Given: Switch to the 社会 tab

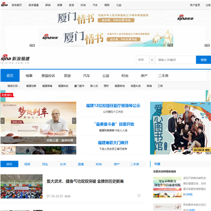Looking at the screenshot, I should coord(63,164).
